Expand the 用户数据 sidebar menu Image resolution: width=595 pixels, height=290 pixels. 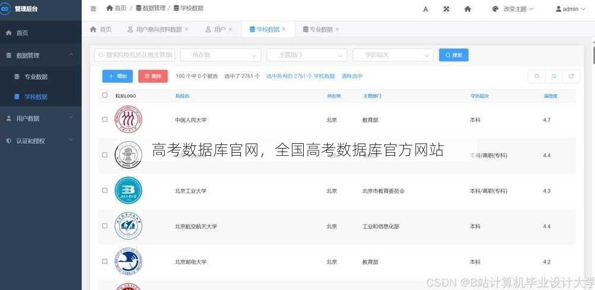click(x=40, y=118)
